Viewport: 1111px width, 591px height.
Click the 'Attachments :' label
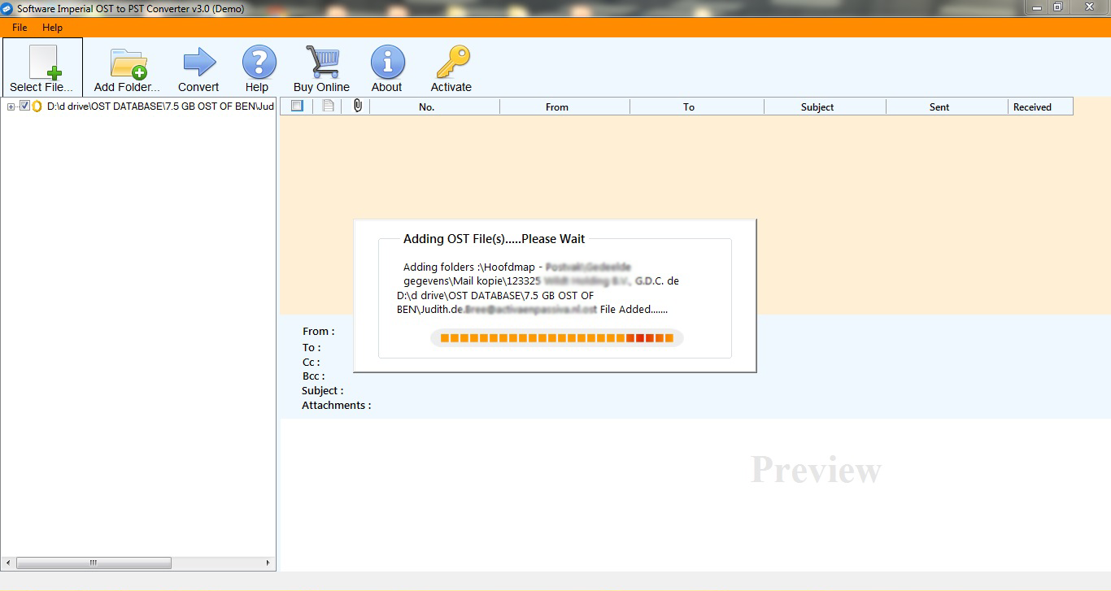pos(337,405)
